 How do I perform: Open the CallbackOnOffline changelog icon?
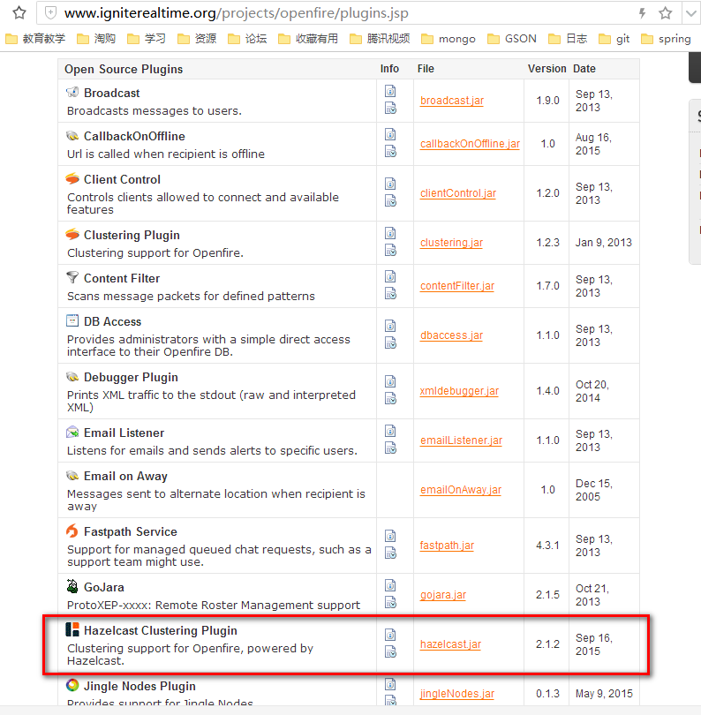coord(390,151)
